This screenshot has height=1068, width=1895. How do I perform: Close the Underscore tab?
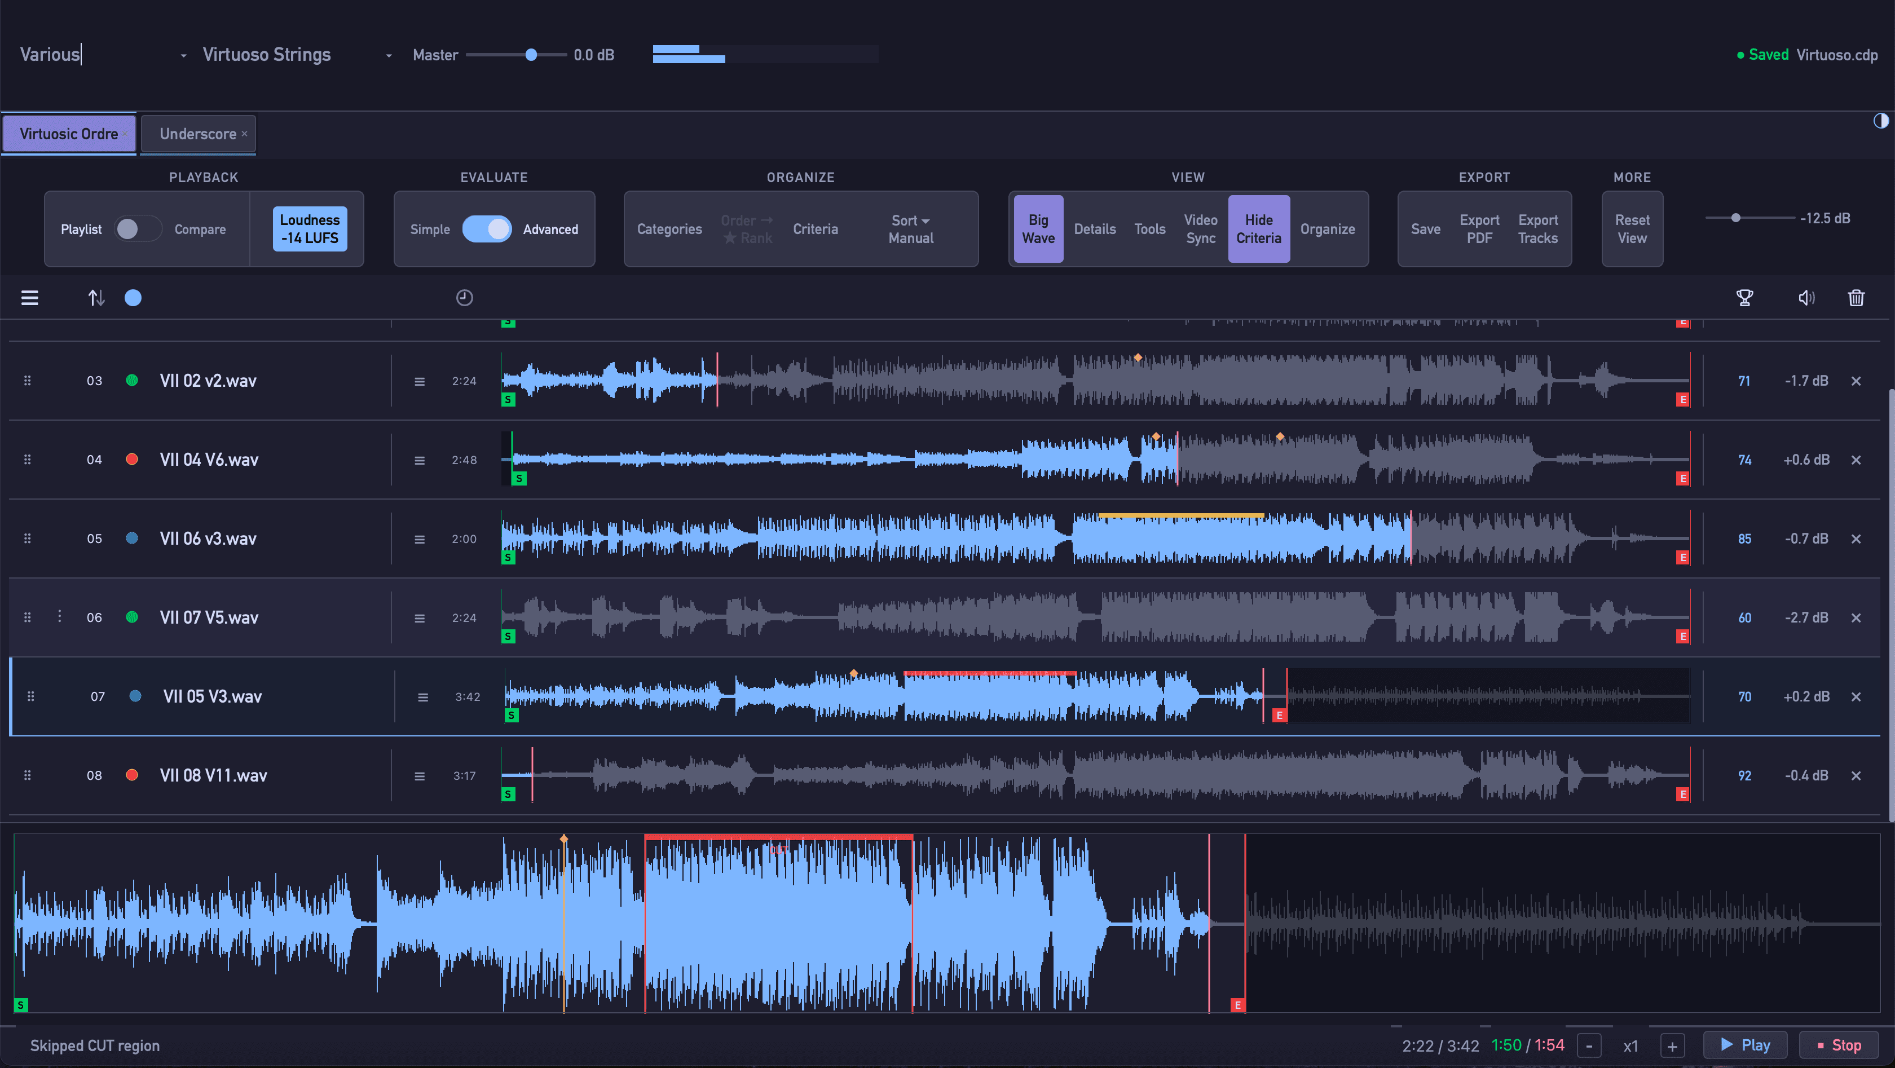[244, 134]
